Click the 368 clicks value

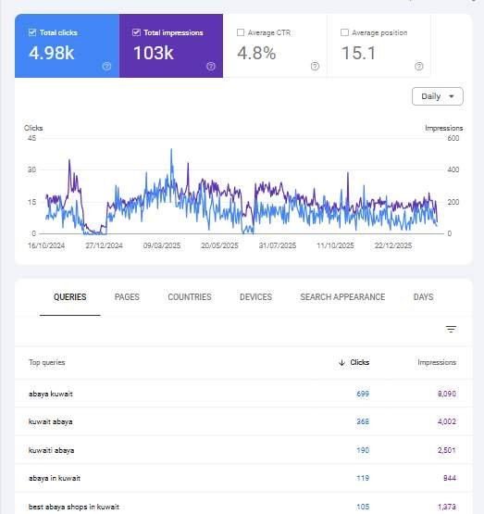pos(363,421)
